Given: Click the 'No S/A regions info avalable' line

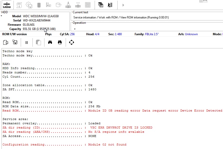Looking at the screenshot, I should pyautogui.click(x=73, y=132).
